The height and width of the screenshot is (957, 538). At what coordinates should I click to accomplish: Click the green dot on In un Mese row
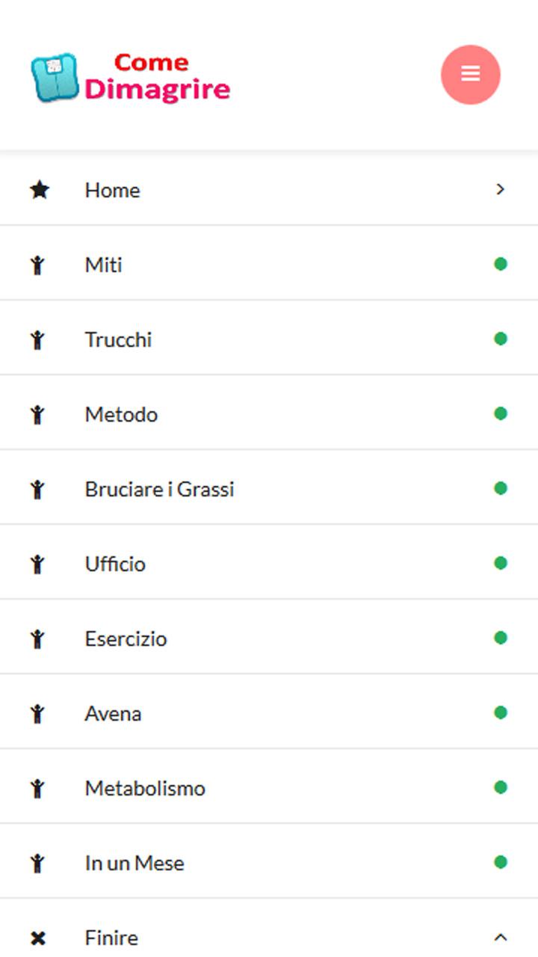point(501,862)
